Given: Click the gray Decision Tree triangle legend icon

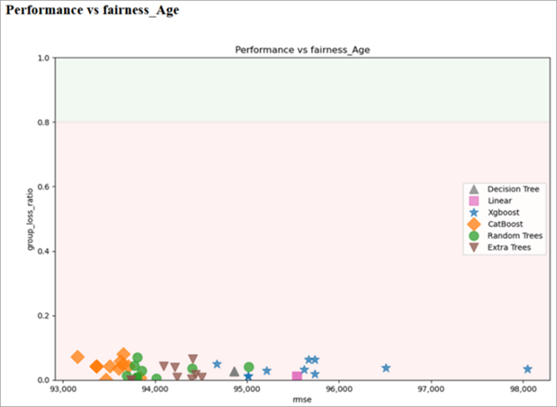Looking at the screenshot, I should (x=474, y=189).
